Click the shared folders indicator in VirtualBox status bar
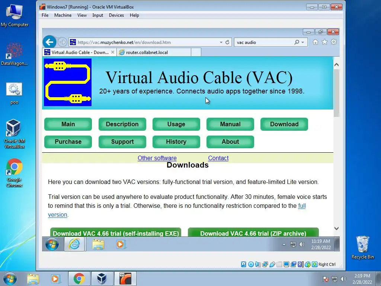381x286 pixels. [x=279, y=264]
